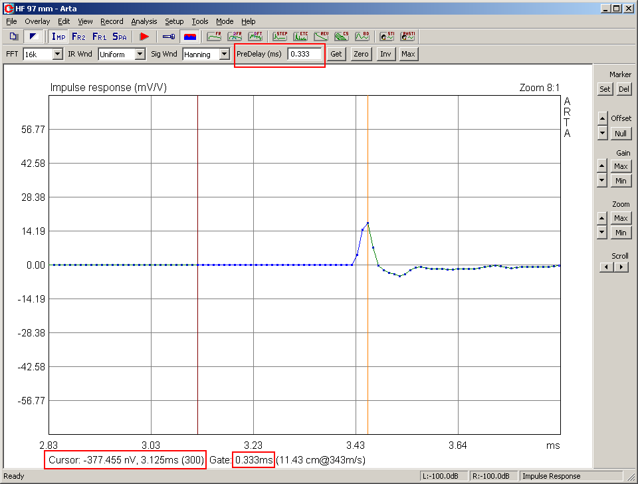Screen dimensions: 638x484
Task: Click the impulse peak on the curve
Action: click(x=368, y=223)
